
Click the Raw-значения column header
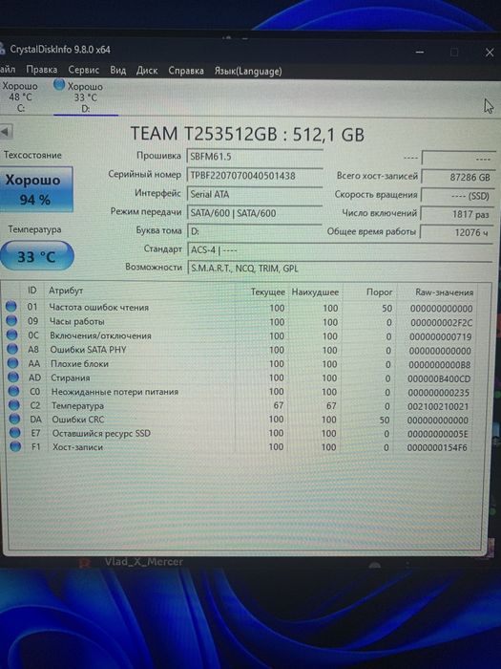[445, 292]
